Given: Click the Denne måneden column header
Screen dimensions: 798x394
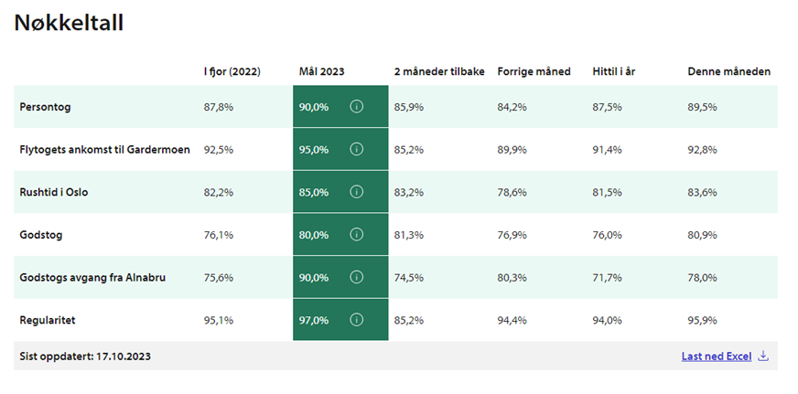Looking at the screenshot, I should 728,71.
